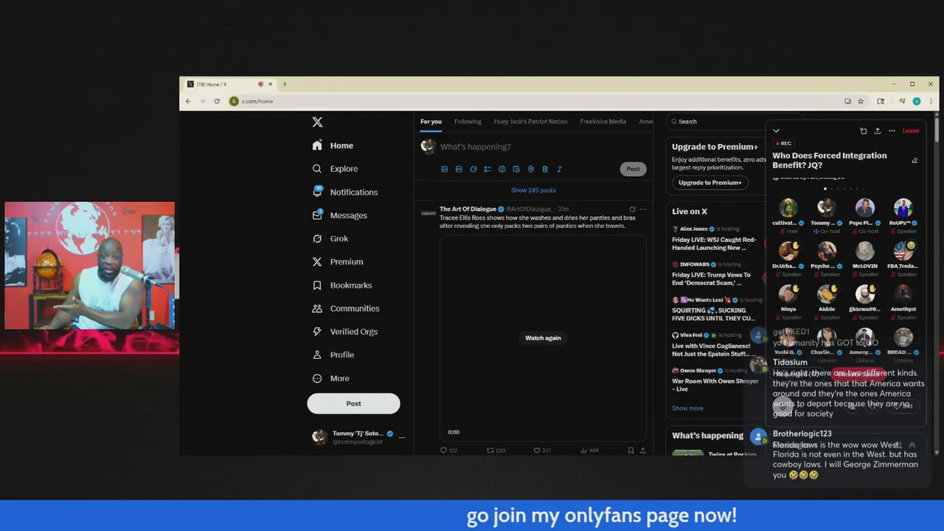Switch to the Following tab
Viewport: 944px width, 531px height.
tap(468, 122)
